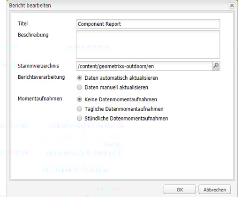Click the Berichtsverarbeitung label
The width and height of the screenshot is (242, 197).
coord(41,77)
